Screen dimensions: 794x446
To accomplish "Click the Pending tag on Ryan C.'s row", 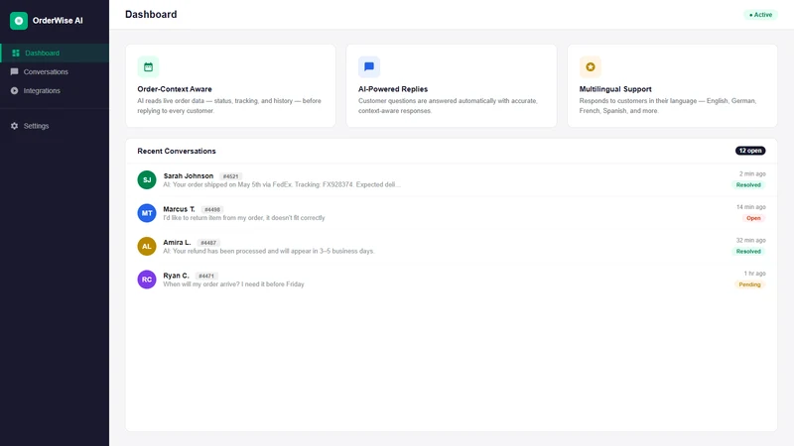I will [749, 284].
